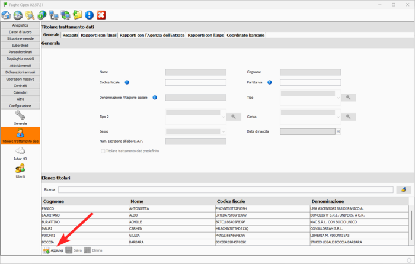Open Iubar HR cloud icon in sidebar
The height and width of the screenshot is (264, 415).
click(20, 153)
